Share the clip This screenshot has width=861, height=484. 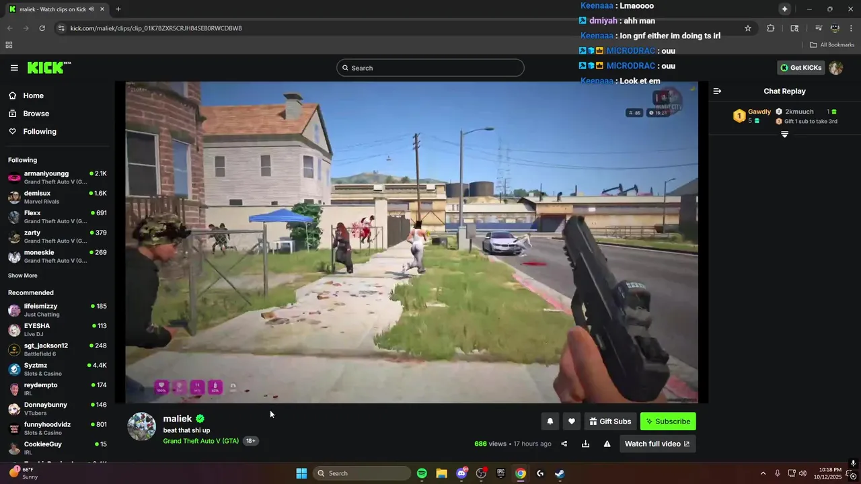coord(564,444)
